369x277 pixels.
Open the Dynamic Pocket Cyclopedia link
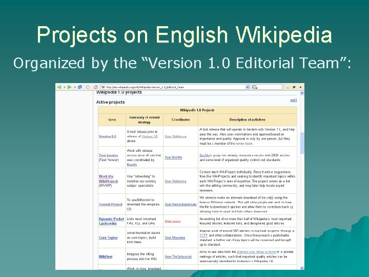(111, 221)
